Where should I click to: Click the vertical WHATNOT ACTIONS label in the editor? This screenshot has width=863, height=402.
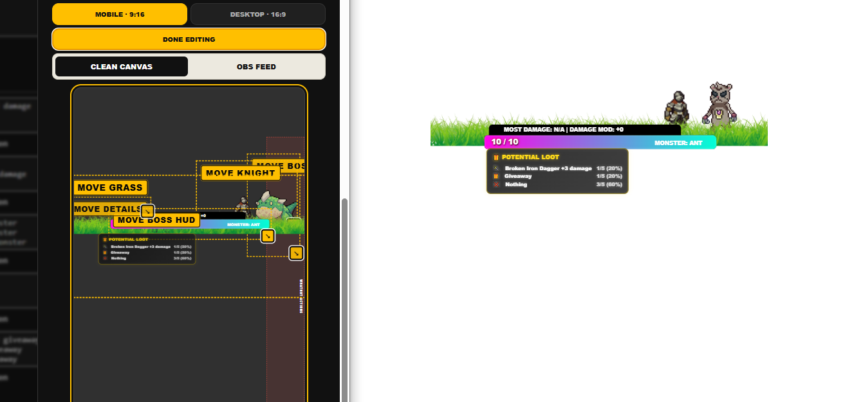[301, 296]
